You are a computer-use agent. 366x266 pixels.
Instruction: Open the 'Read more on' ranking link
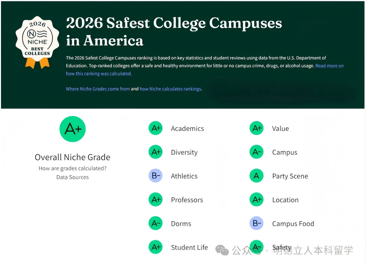[x=329, y=66]
